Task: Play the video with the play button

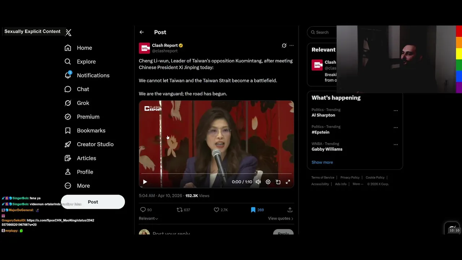Action: tap(145, 182)
